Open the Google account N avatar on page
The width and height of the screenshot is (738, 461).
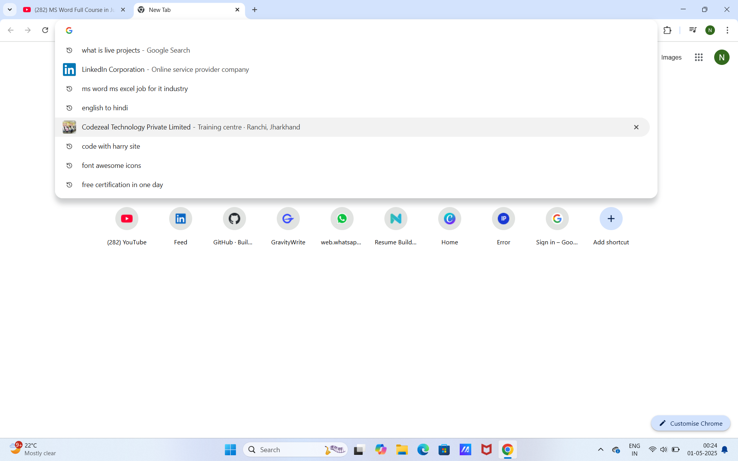721,57
